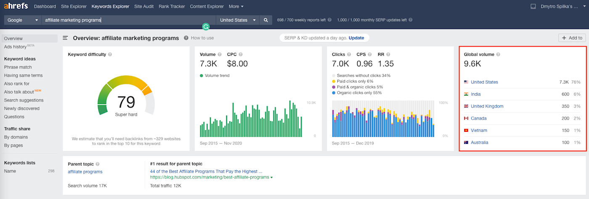Screen dimensions: 589x199
Task: Open the affiliate programs parent topic link
Action: coord(85,172)
